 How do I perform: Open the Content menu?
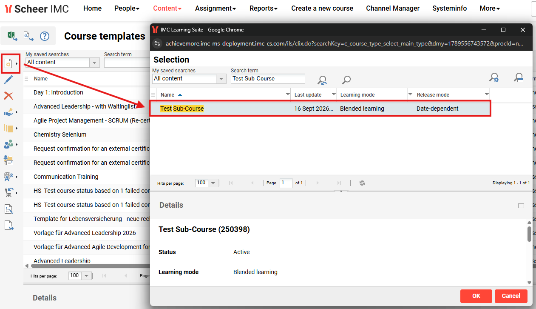click(x=167, y=9)
